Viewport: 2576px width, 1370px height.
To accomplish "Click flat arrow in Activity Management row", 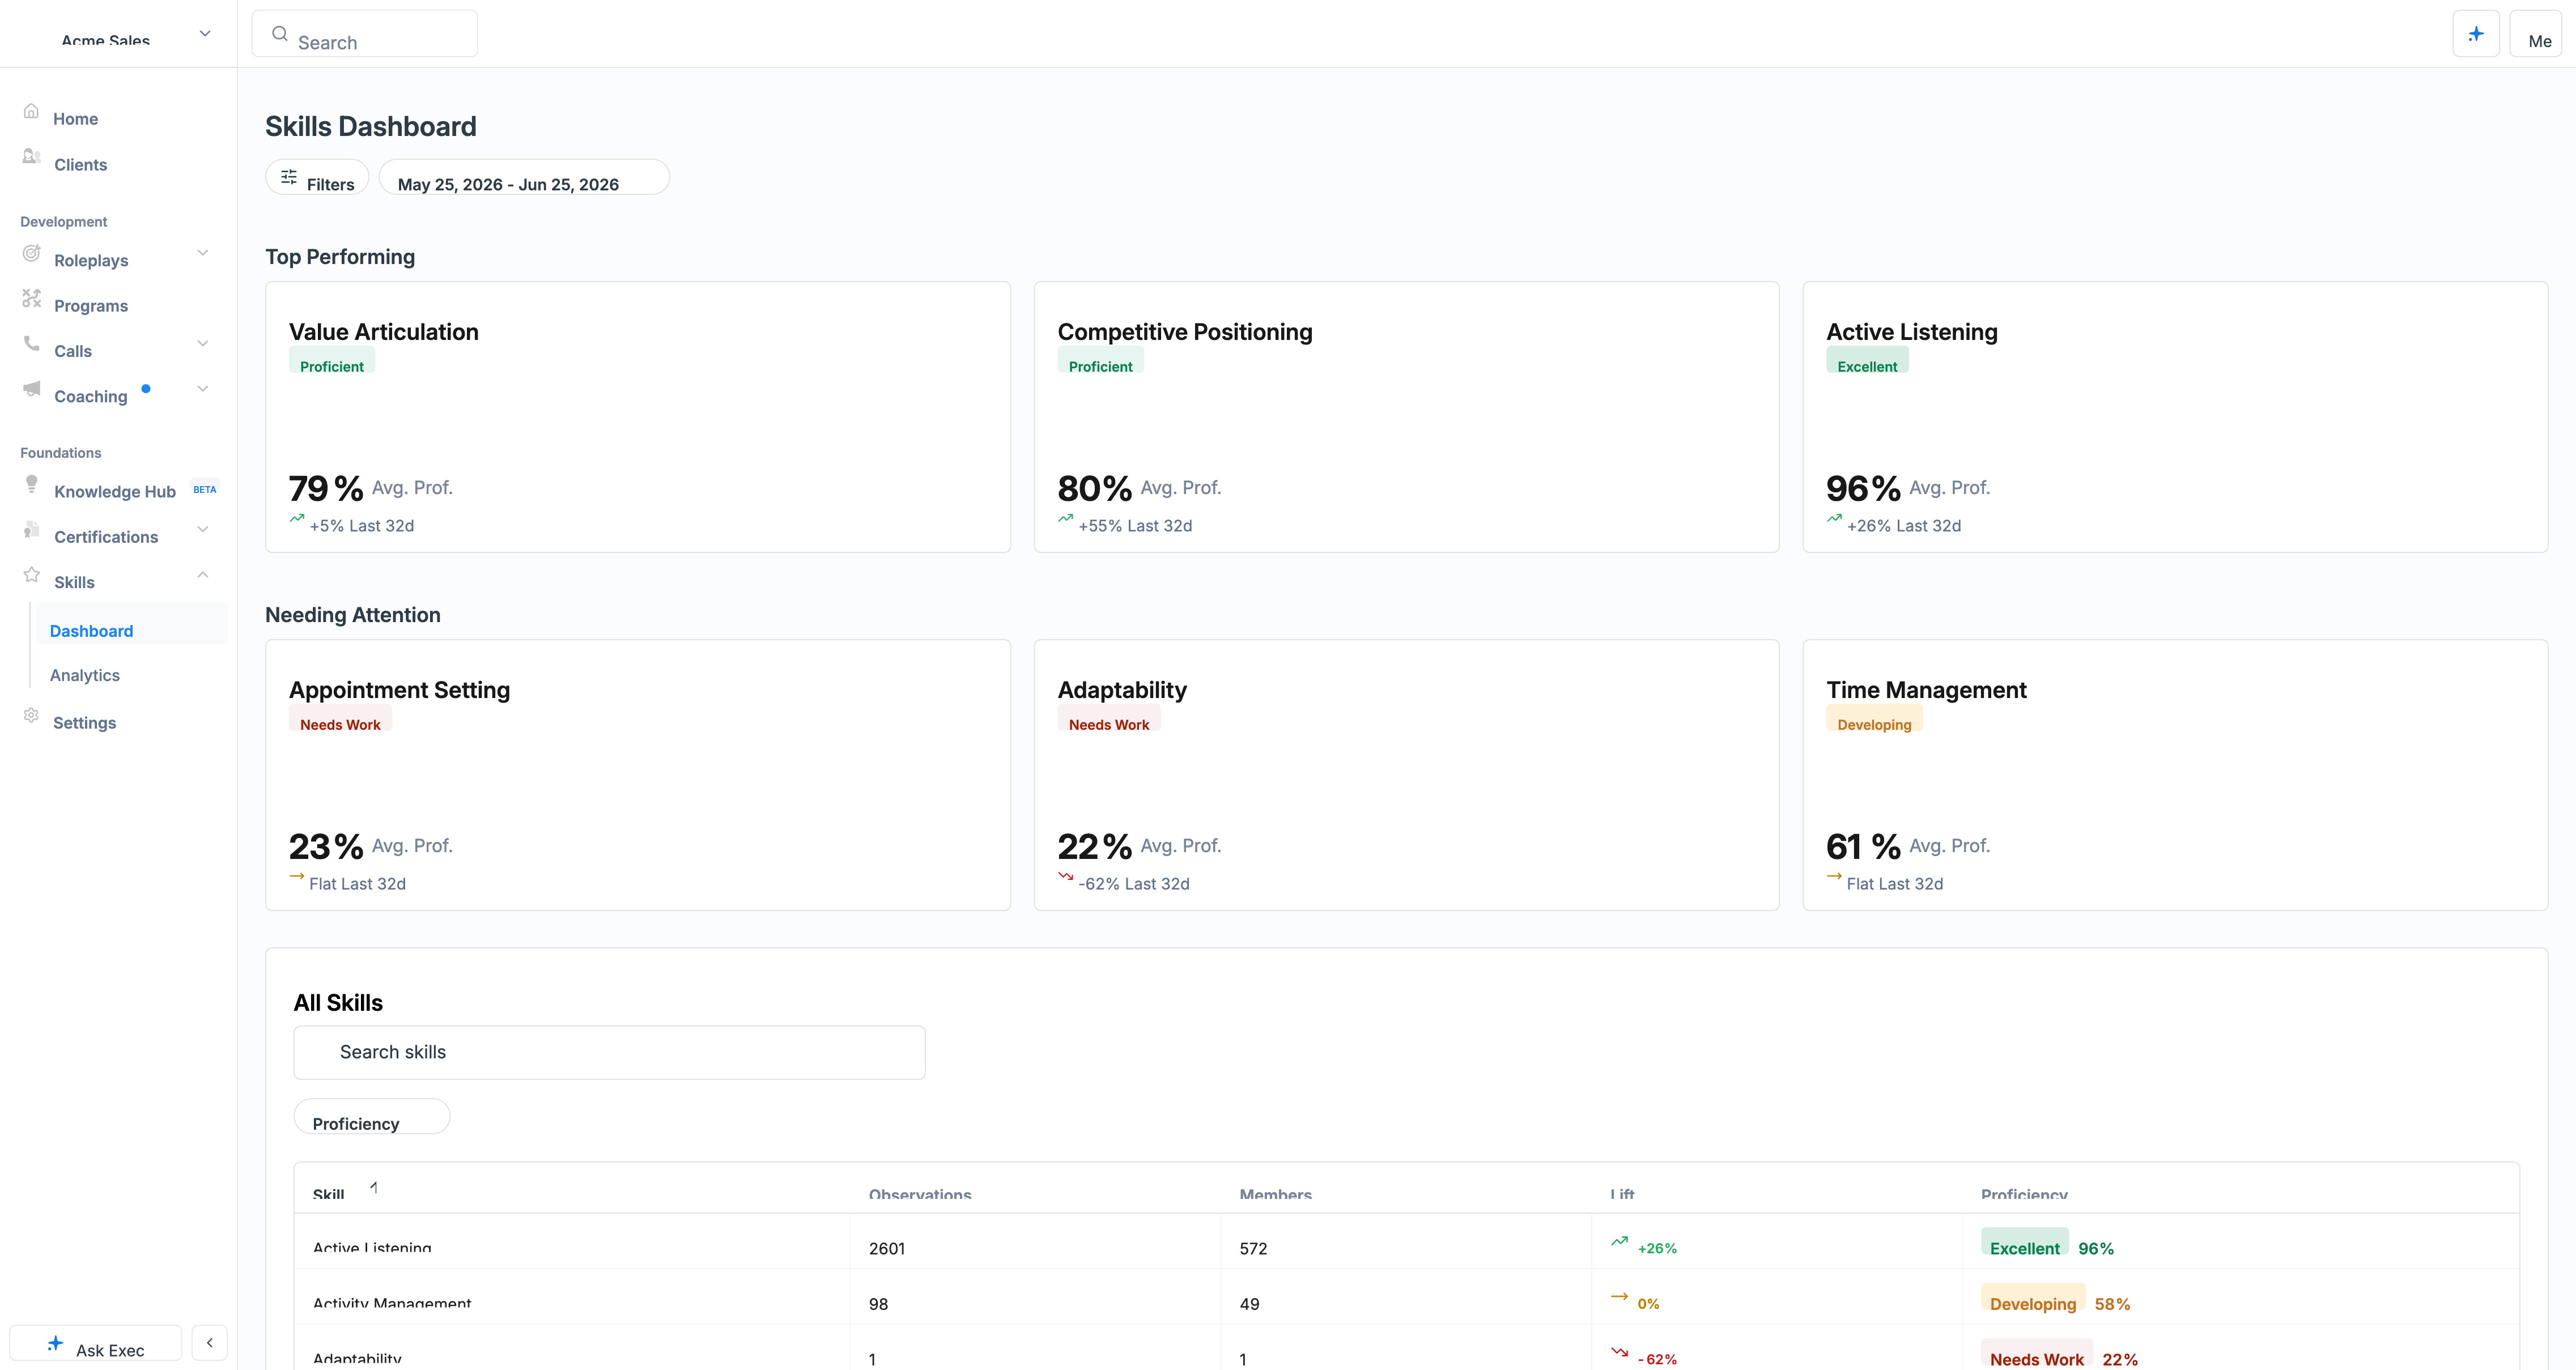I will [1619, 1296].
